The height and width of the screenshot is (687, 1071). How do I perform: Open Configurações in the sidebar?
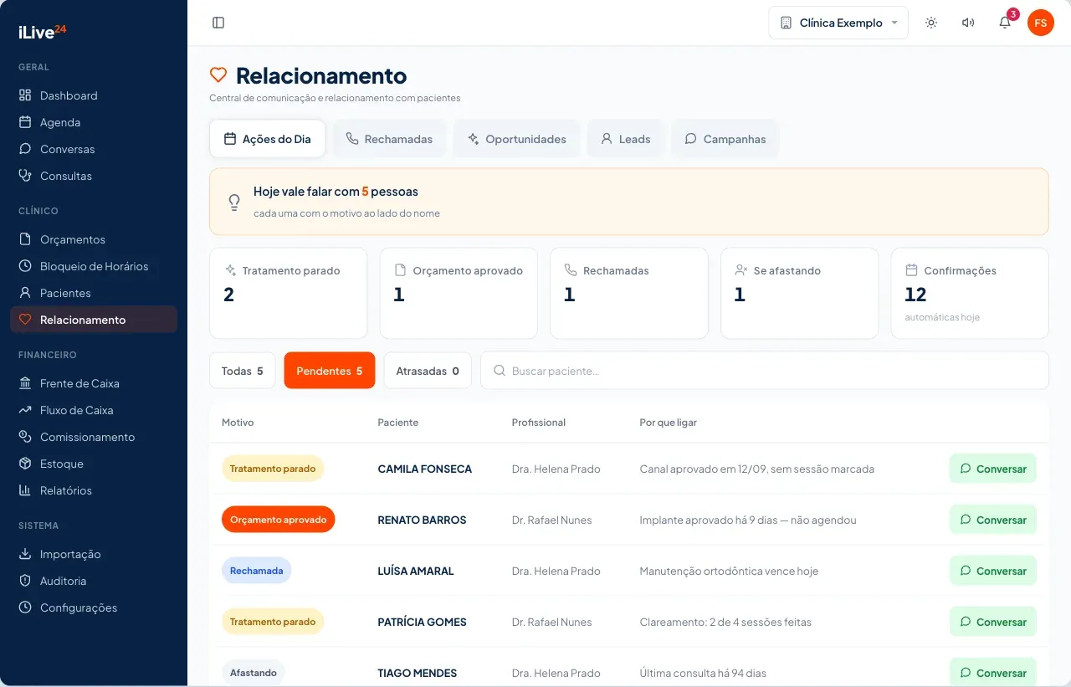click(x=94, y=608)
